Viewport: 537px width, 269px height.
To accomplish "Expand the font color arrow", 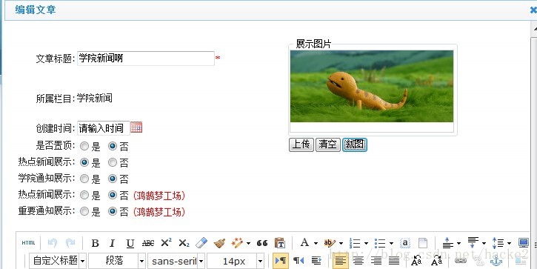I will pyautogui.click(x=316, y=243).
